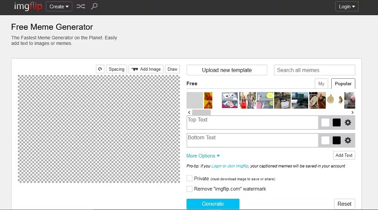Move templates list with right arrow
378x210 pixels.
pos(352,112)
